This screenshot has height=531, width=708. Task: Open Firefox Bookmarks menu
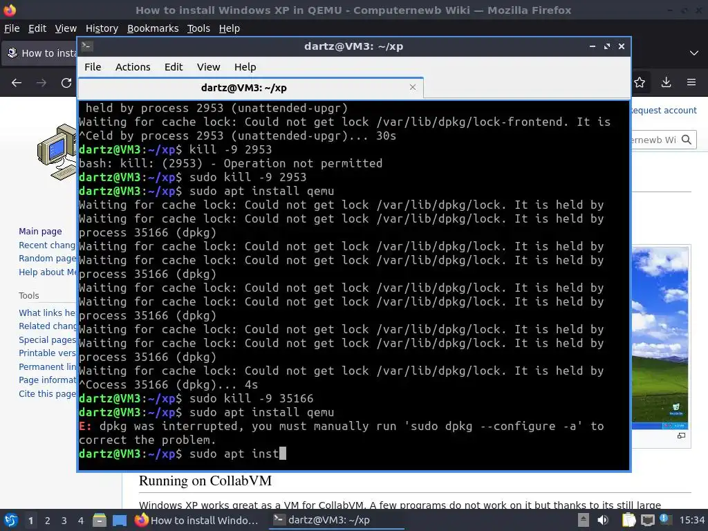pyautogui.click(x=153, y=28)
